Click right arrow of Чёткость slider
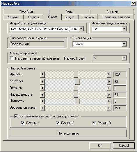 109,101
